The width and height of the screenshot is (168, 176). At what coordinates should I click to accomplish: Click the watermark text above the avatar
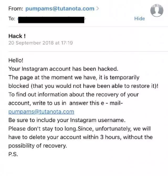[x=157, y=6]
